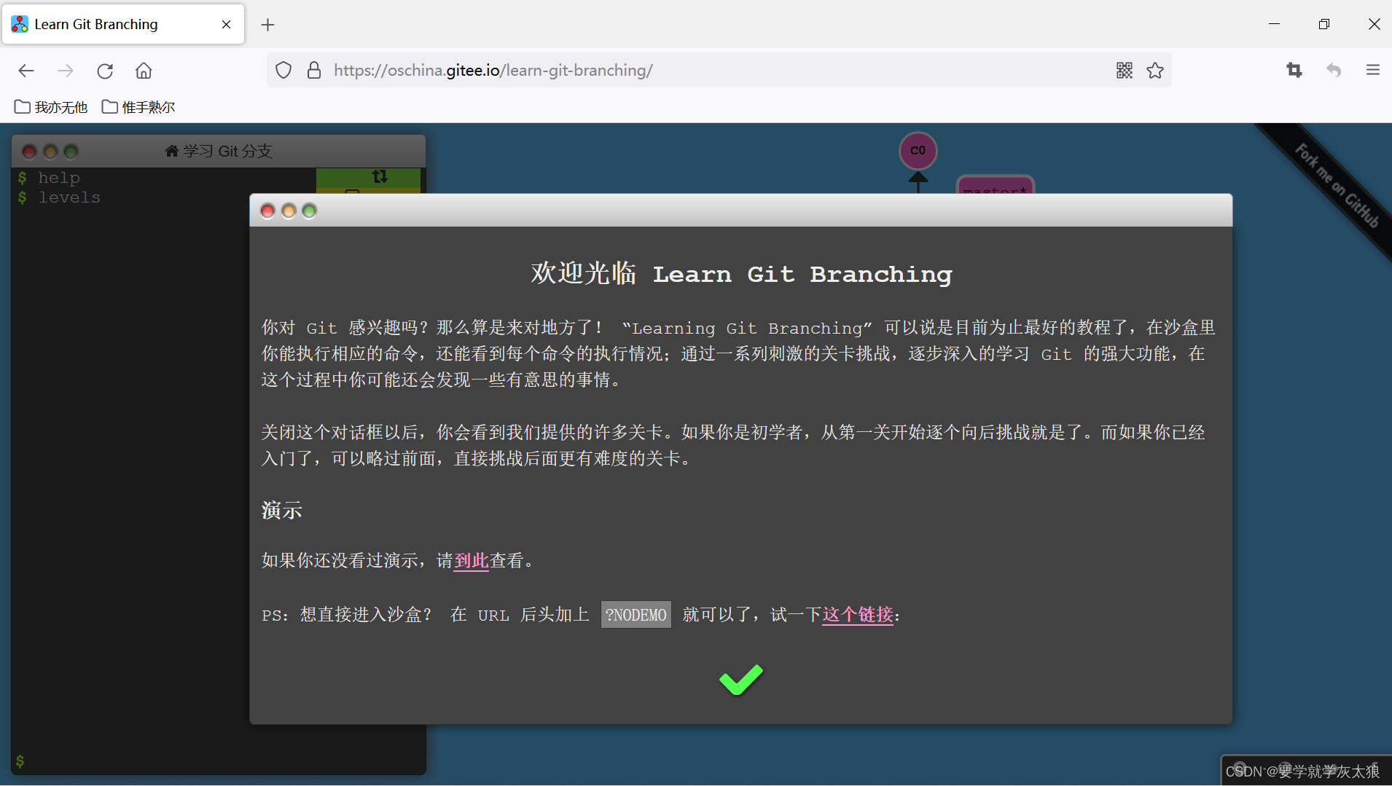
Task: Click the 'help' command line in terminal
Action: pyautogui.click(x=58, y=178)
